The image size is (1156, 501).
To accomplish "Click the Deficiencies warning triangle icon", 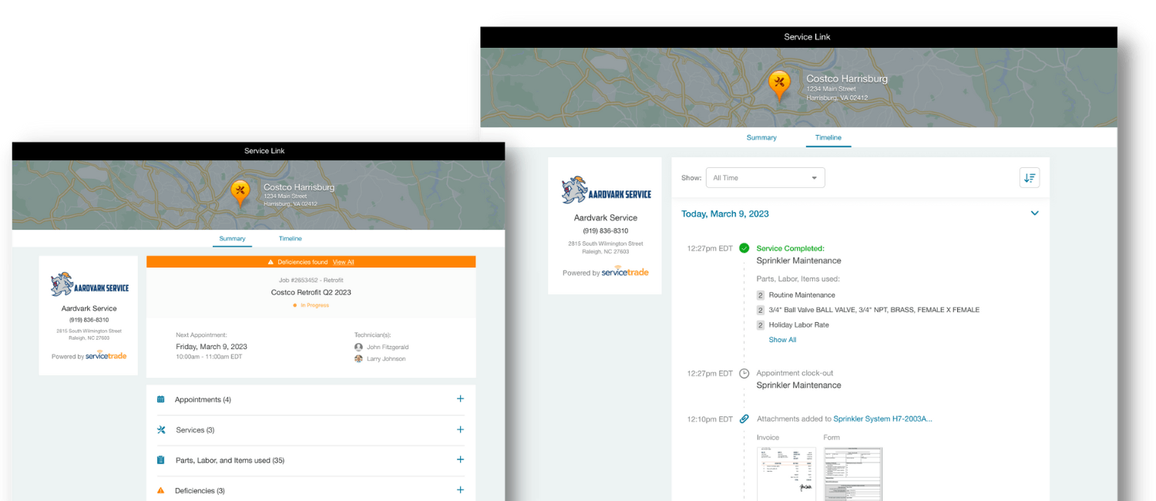I will (161, 490).
